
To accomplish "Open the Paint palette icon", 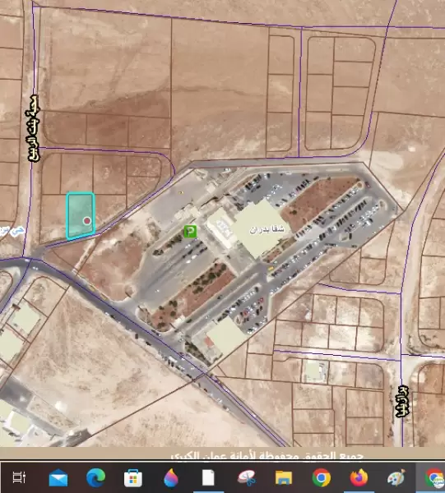I will point(396,477).
